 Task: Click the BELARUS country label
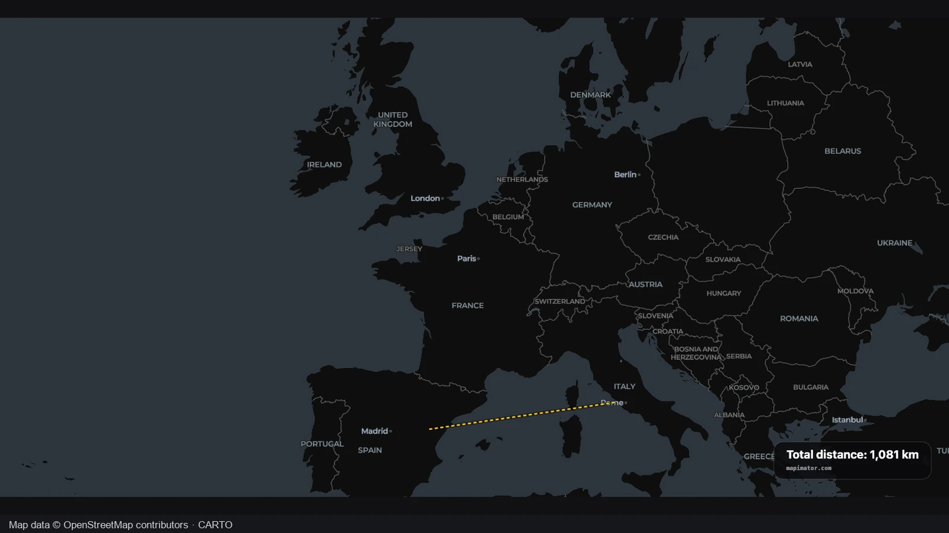(x=842, y=151)
